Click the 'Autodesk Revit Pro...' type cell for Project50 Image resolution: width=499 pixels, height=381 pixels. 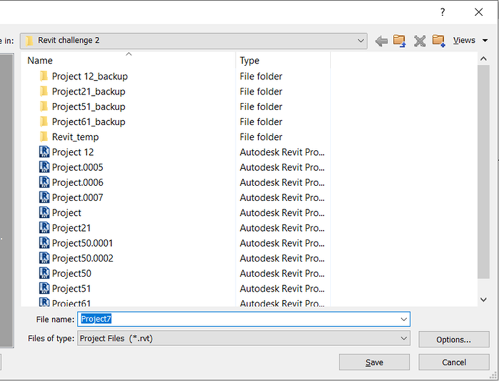click(283, 273)
